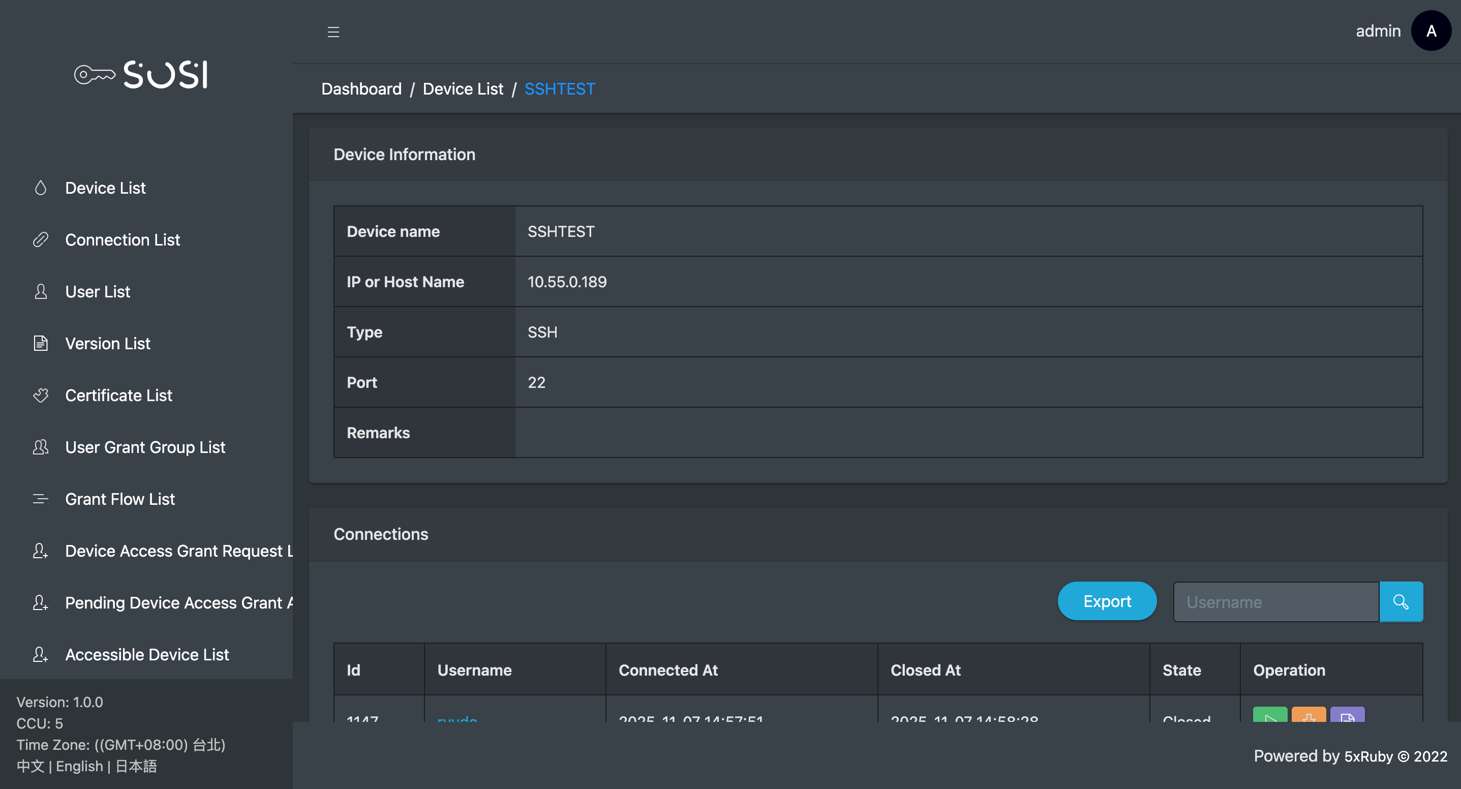Click the Export button
The image size is (1461, 789).
pyautogui.click(x=1107, y=601)
